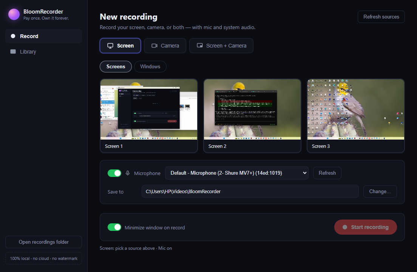Open the microphone device dropdown

click(237, 173)
